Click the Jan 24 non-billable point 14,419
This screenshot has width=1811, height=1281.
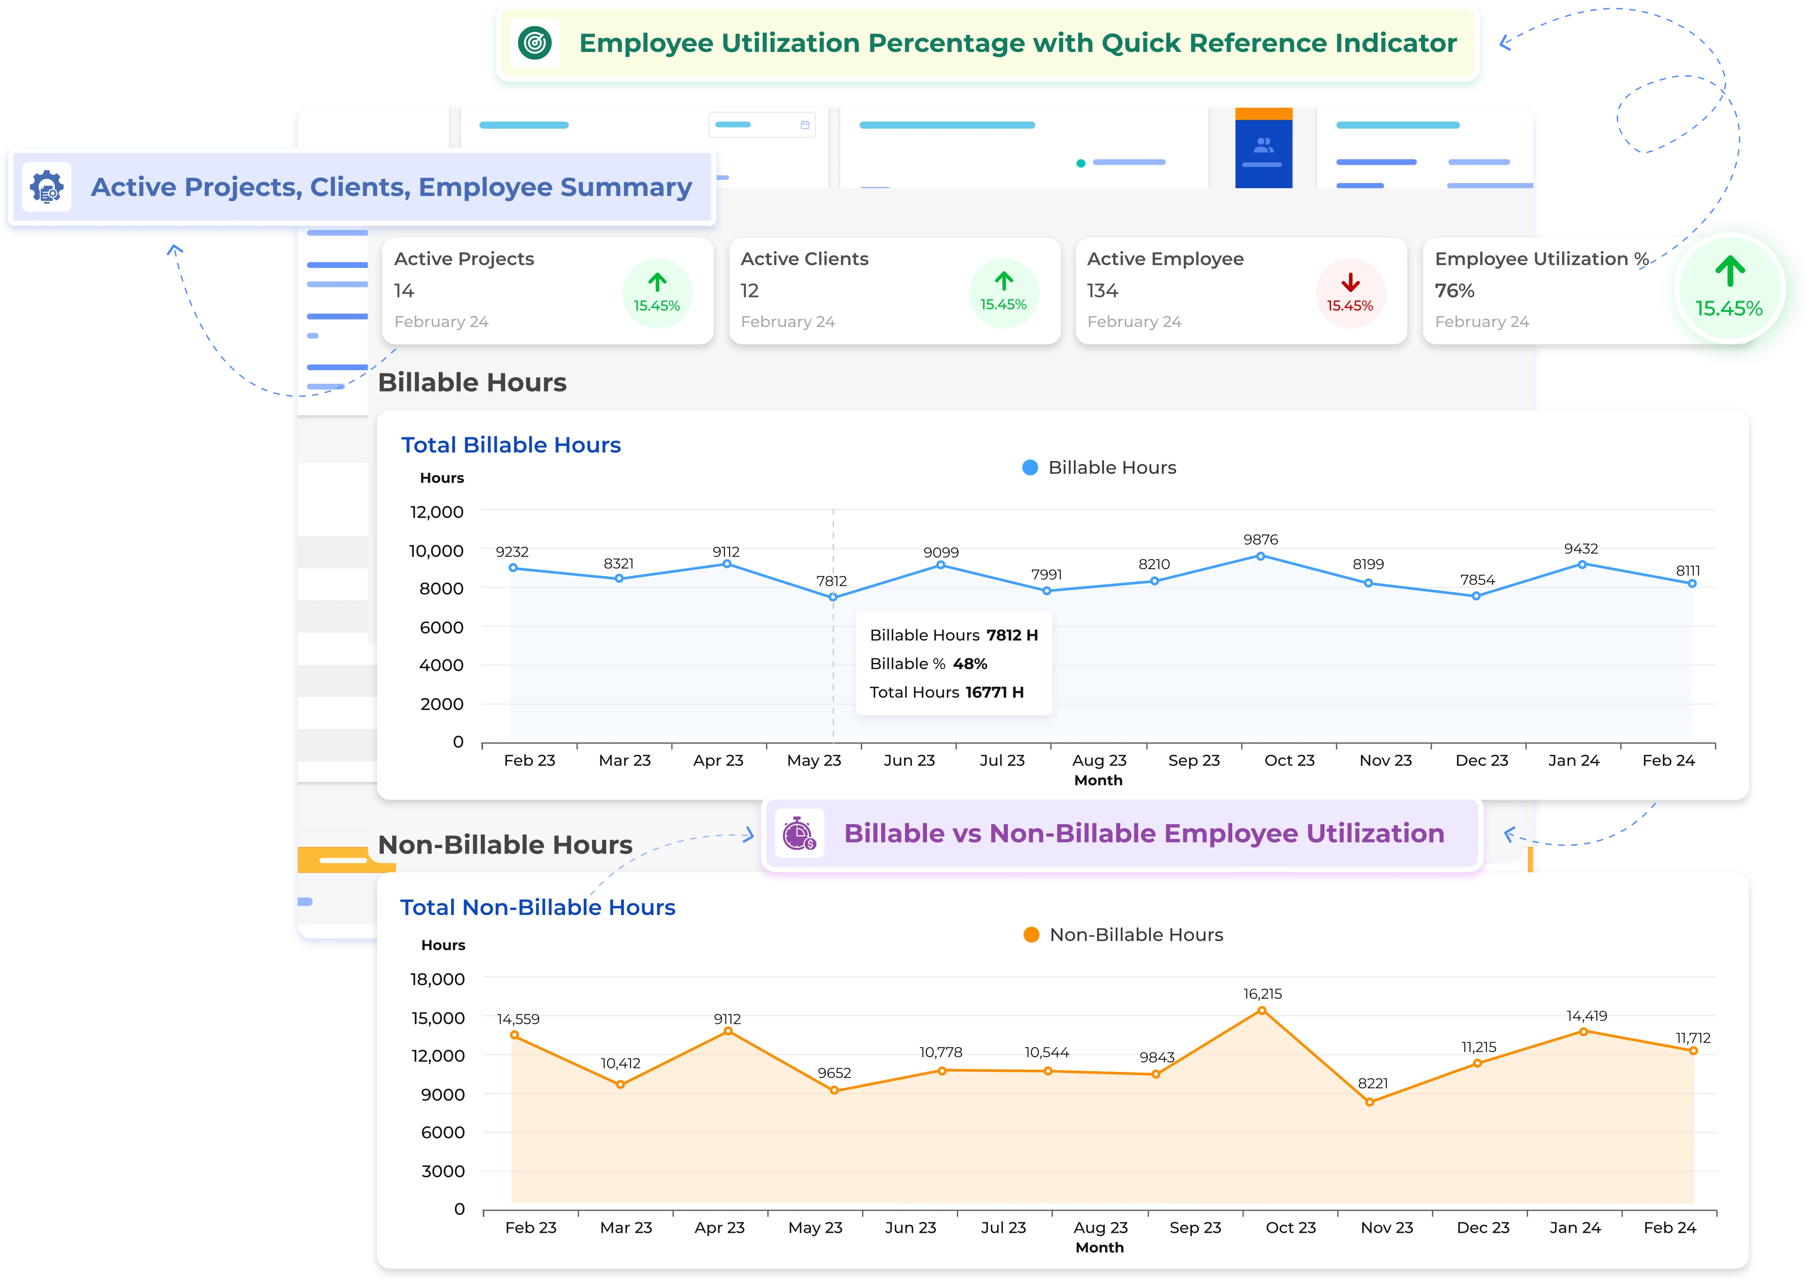pos(1583,1032)
